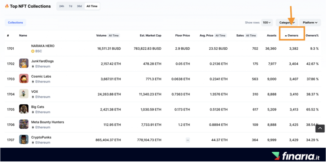Click the 3,429 owners value
Viewport: 326px width, 162px height.
click(293, 140)
